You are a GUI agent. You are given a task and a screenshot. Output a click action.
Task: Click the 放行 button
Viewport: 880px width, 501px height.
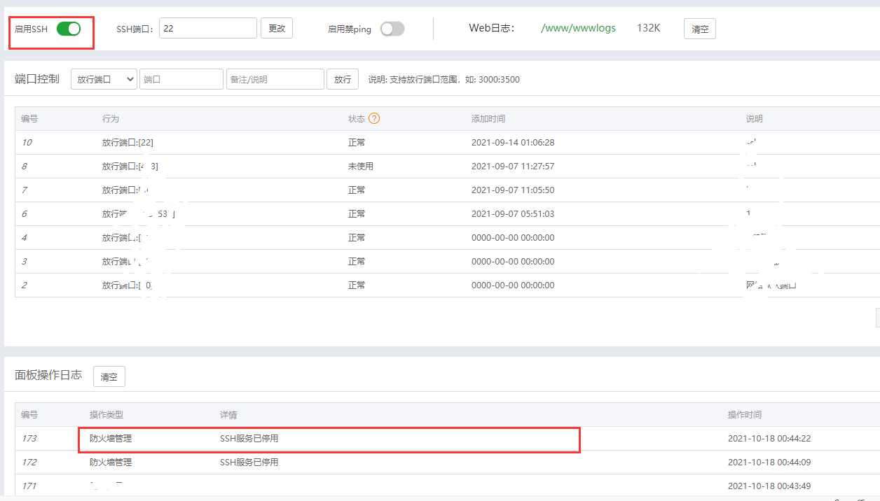(x=343, y=79)
